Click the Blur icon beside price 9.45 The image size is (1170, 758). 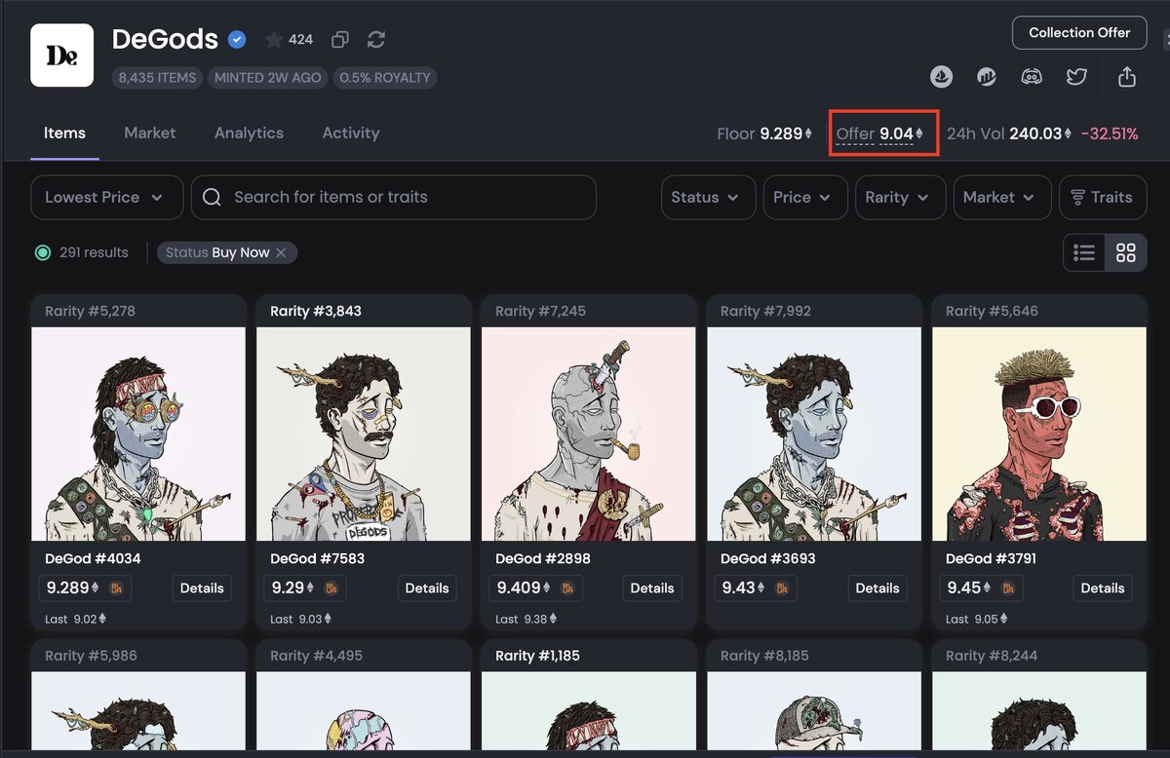(1006, 588)
